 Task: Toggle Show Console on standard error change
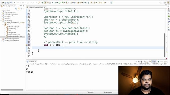(155, 61)
